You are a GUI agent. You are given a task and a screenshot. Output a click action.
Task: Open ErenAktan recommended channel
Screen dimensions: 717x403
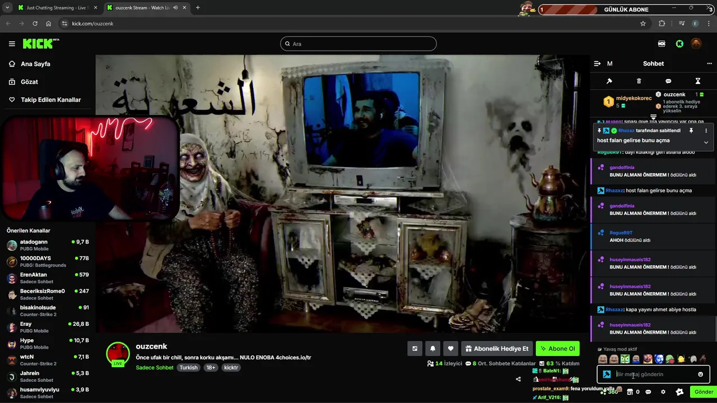pos(48,278)
